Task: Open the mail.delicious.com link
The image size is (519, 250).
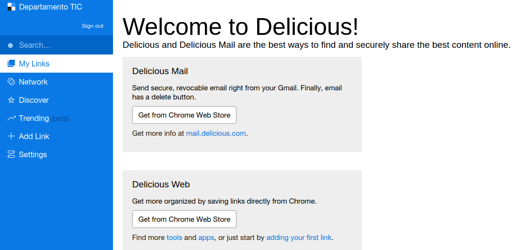Action: coord(215,133)
